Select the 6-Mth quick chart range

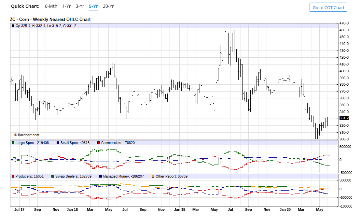click(x=51, y=6)
